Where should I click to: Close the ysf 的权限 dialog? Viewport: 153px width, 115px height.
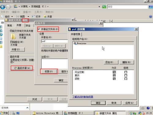(136, 29)
